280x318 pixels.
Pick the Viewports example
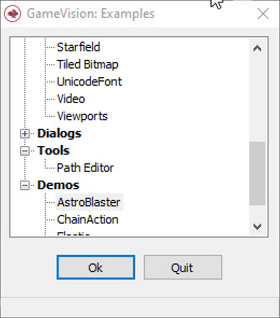coord(82,116)
